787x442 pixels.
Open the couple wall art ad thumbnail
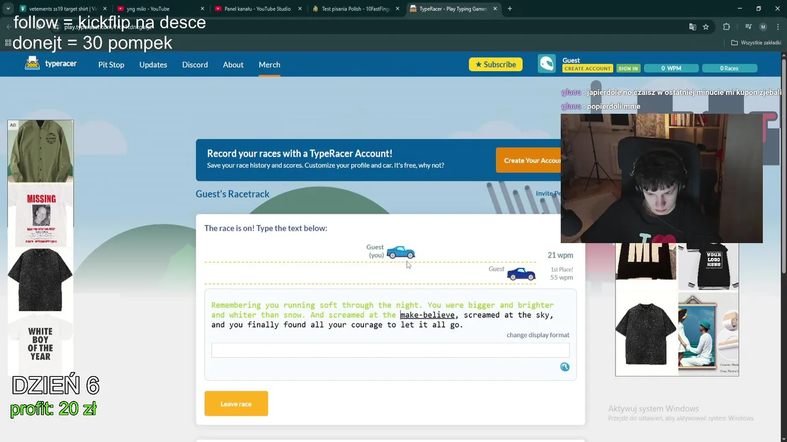(708, 333)
